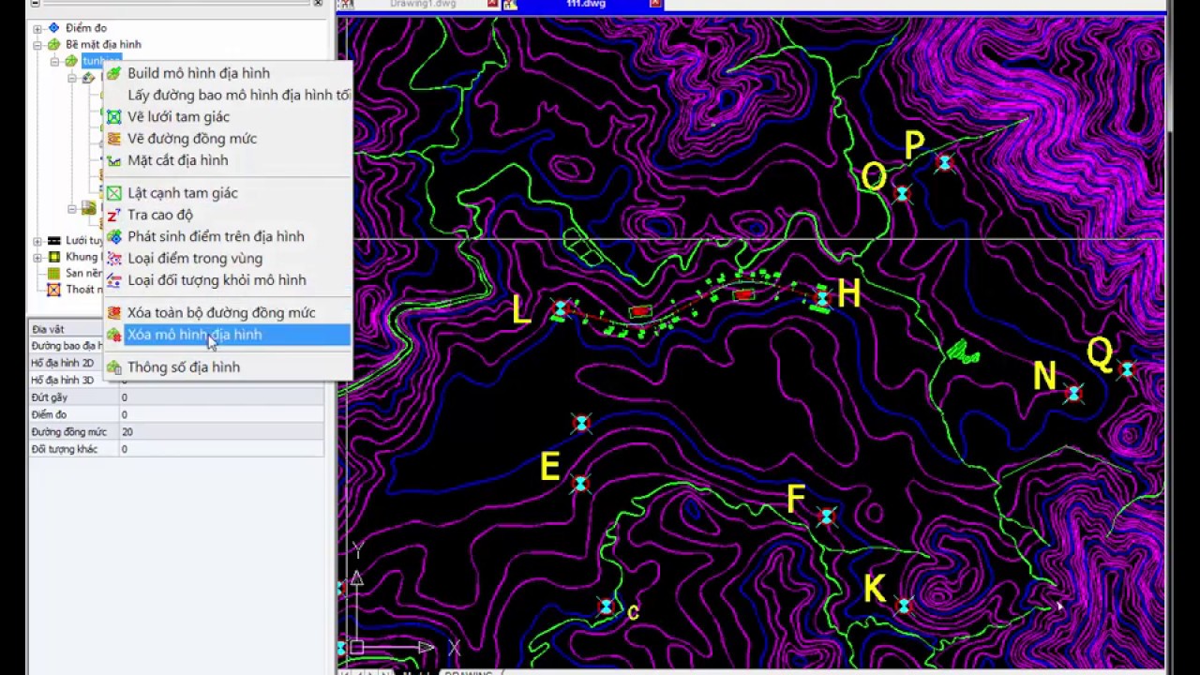Click the San nền node icon

[53, 273]
